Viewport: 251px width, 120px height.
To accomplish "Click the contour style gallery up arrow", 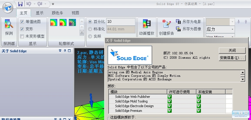I will pyautogui.click(x=82, y=21).
